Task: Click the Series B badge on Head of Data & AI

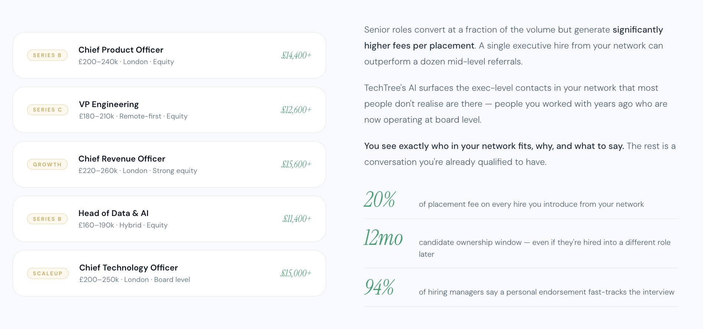Action: [47, 219]
